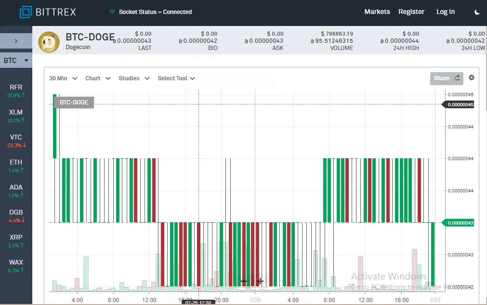The height and width of the screenshot is (305, 487).
Task: Click the BID price value
Action: (x=198, y=40)
